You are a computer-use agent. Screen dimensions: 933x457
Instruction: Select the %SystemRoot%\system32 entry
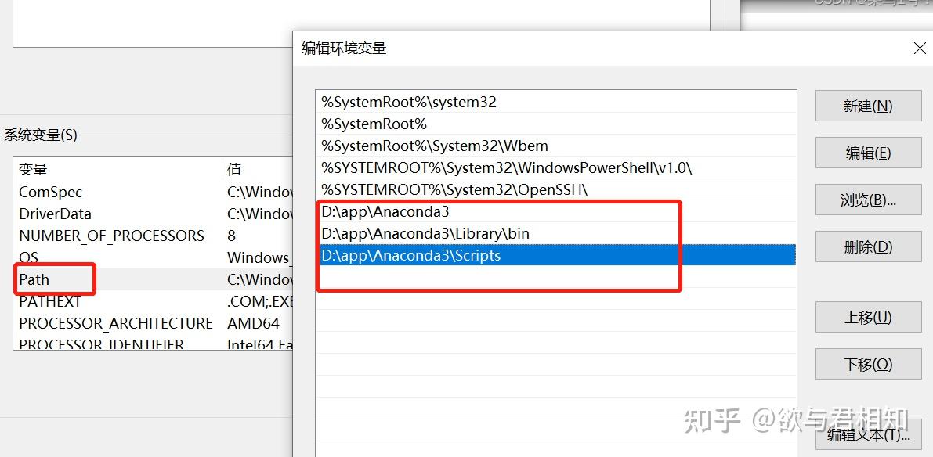click(x=470, y=102)
